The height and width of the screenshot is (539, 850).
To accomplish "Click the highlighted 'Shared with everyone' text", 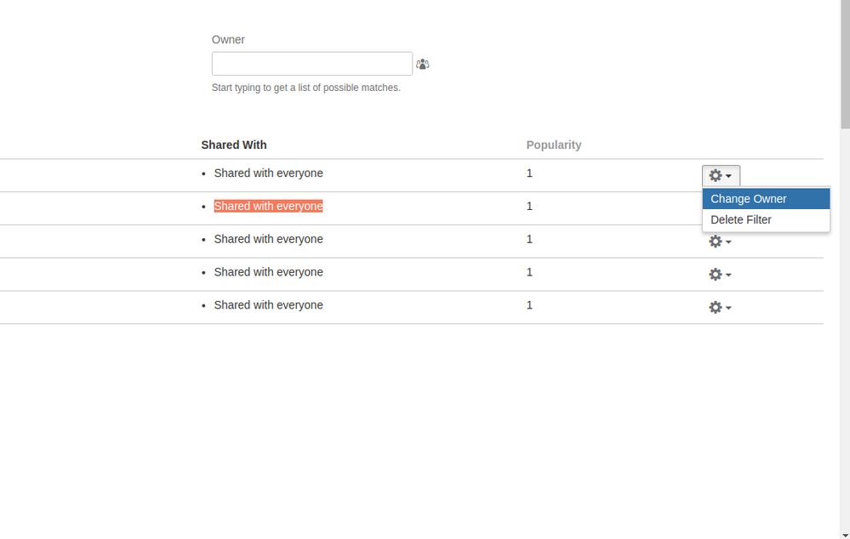I will [x=268, y=207].
